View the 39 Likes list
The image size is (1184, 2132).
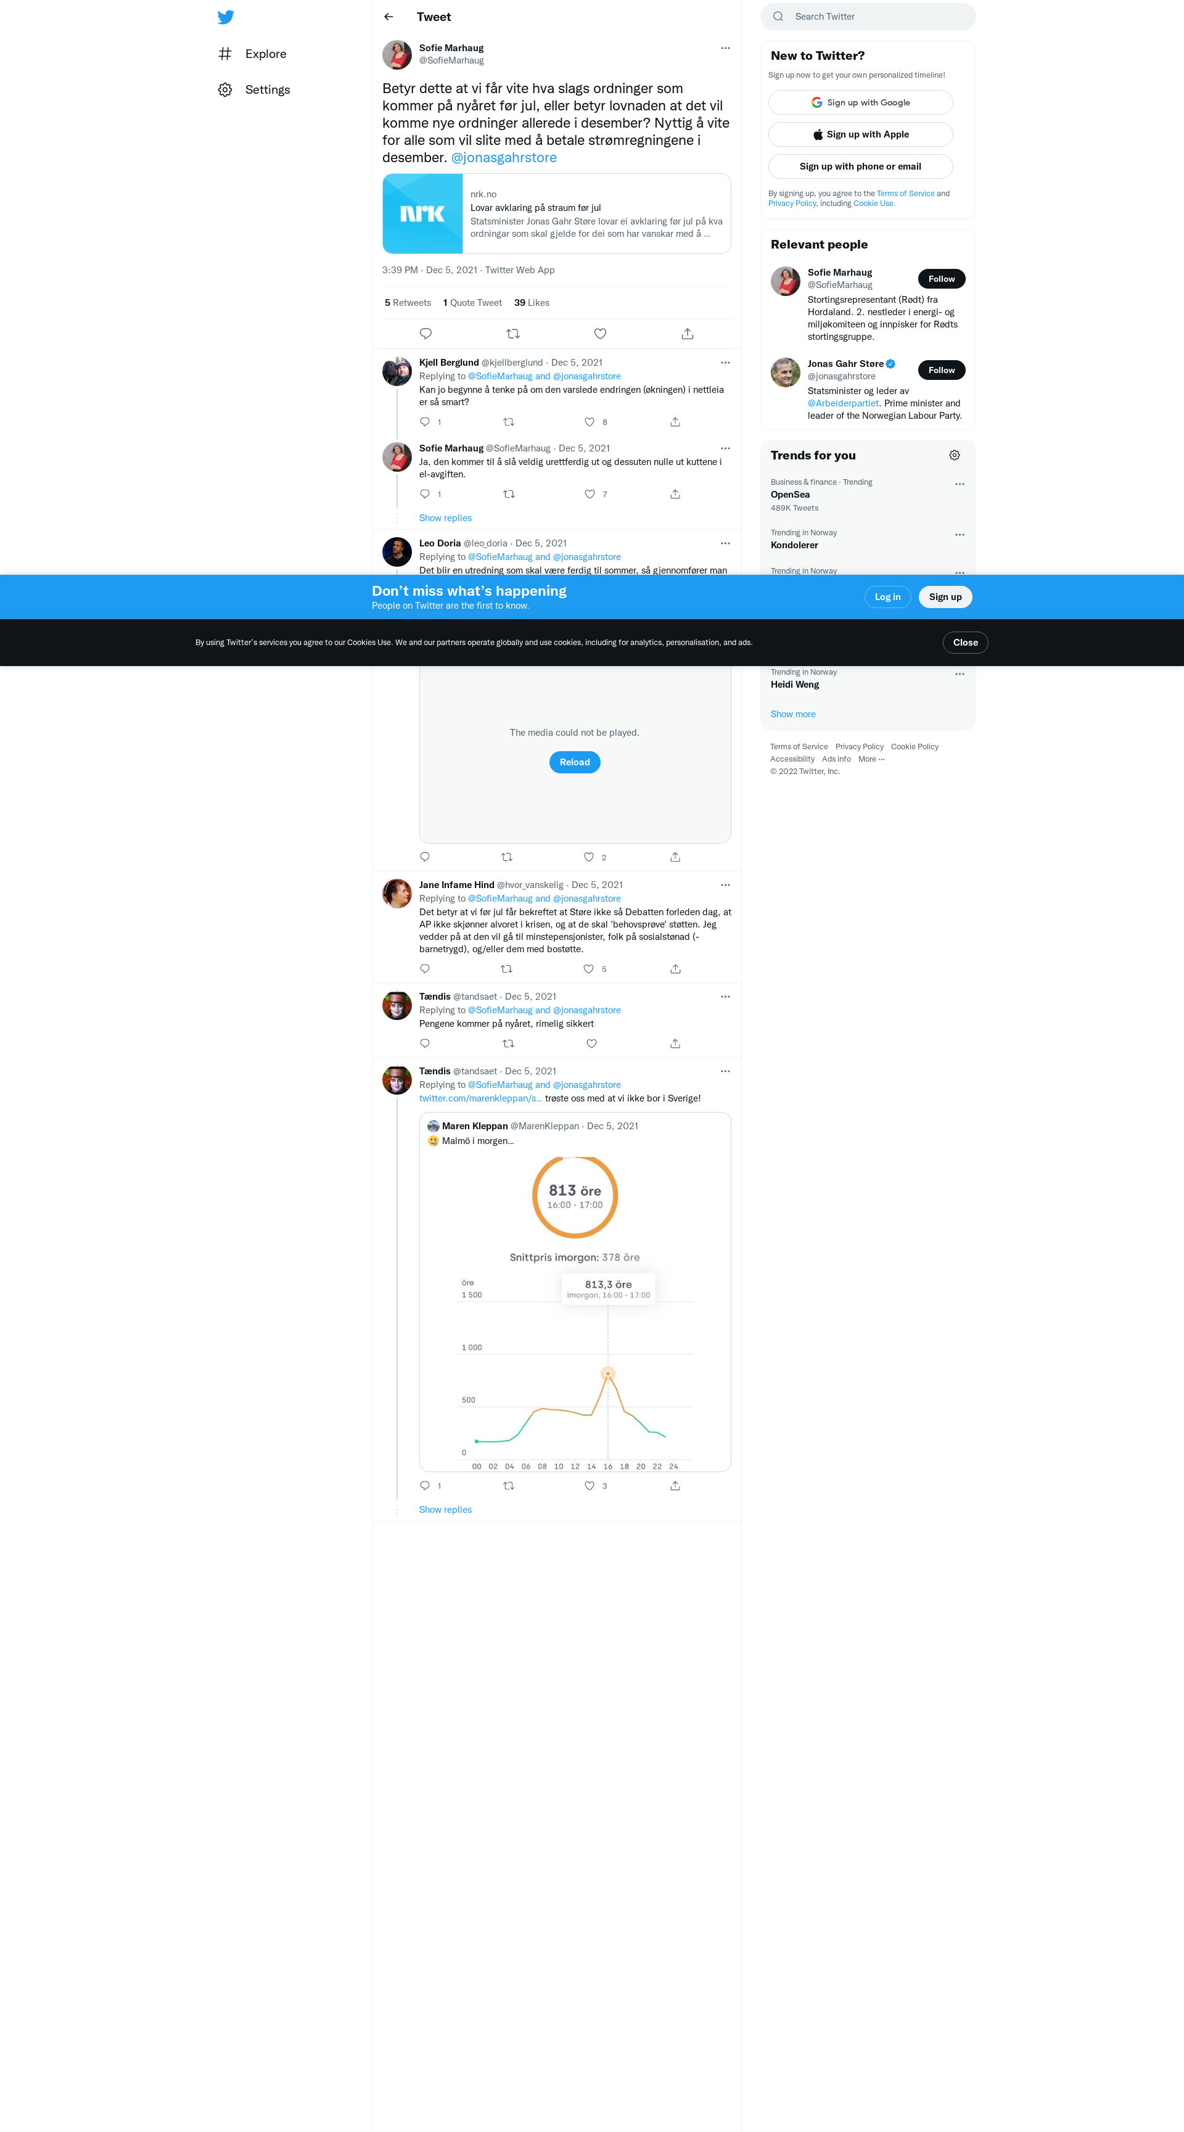[x=532, y=303]
